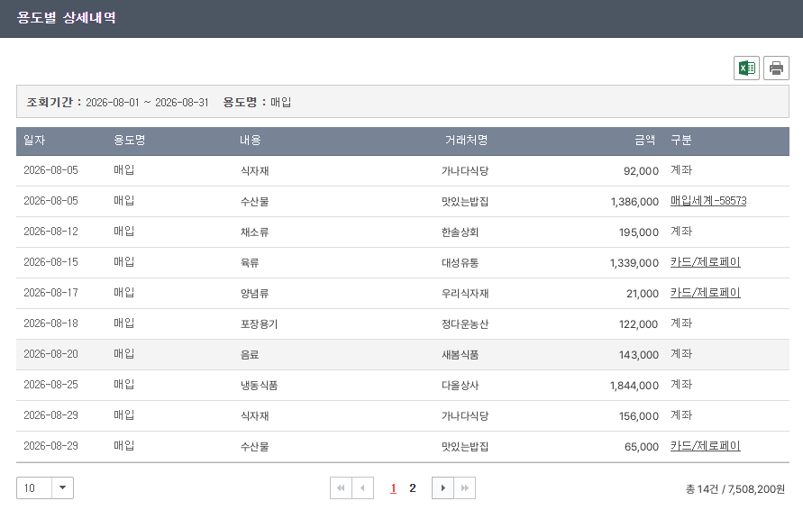Open 카드/제로페이 link for 65,000 row
This screenshot has width=803, height=510.
point(705,446)
